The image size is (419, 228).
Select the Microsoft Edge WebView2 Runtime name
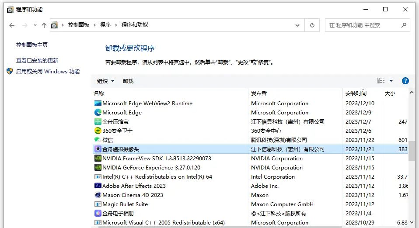pos(147,104)
